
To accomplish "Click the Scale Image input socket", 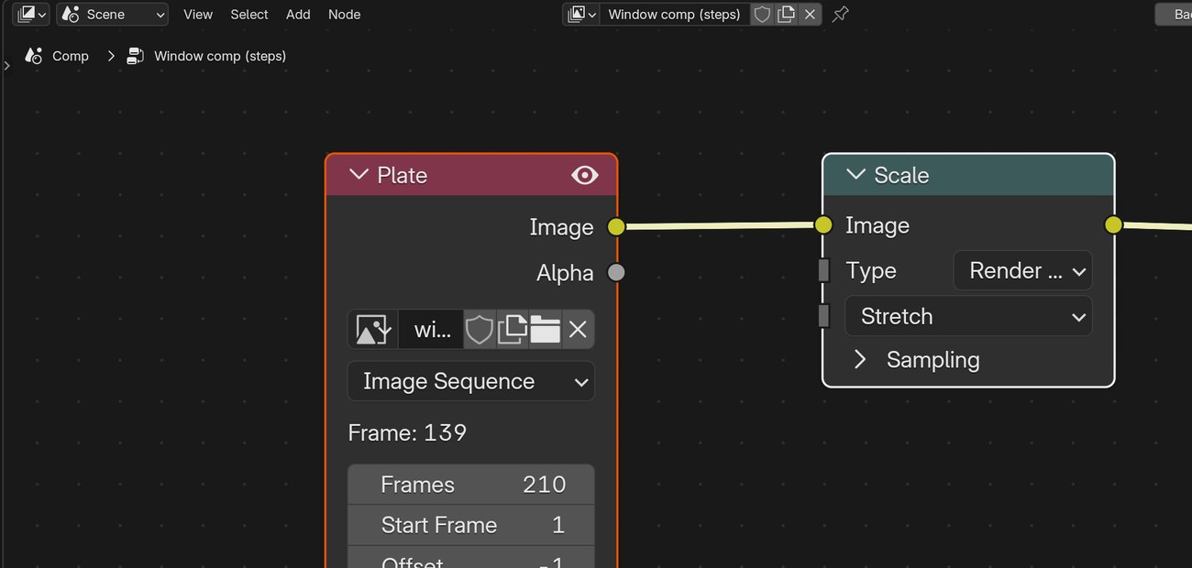I will click(x=823, y=224).
